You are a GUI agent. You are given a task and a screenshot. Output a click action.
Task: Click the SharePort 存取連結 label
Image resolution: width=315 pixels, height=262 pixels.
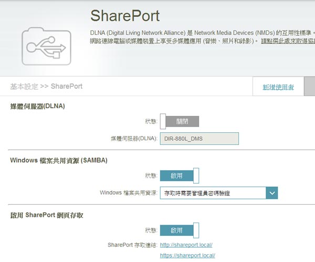click(x=132, y=245)
